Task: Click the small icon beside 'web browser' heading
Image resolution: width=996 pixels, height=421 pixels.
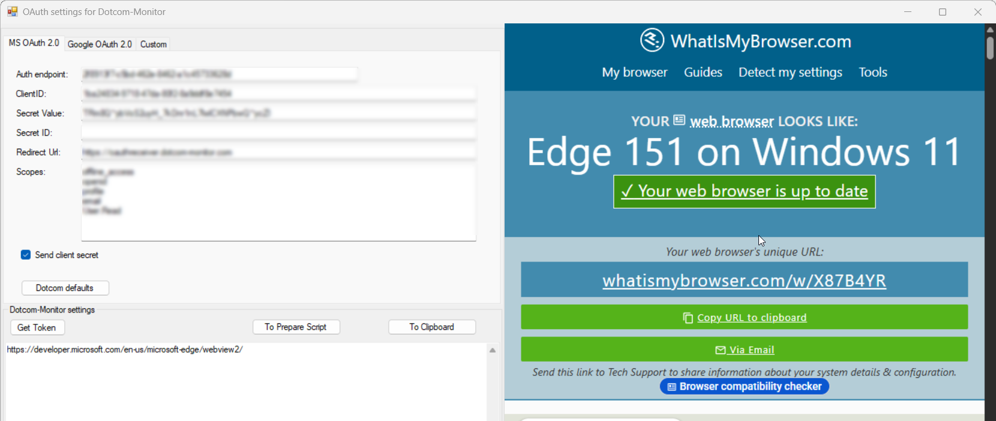Action: pyautogui.click(x=679, y=121)
